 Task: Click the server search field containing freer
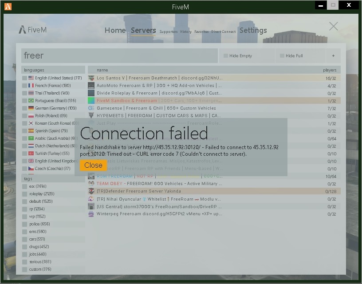point(119,55)
